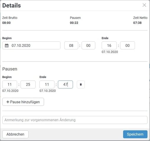Focus the Beginn date field 07.10.2020

click(x=31, y=45)
